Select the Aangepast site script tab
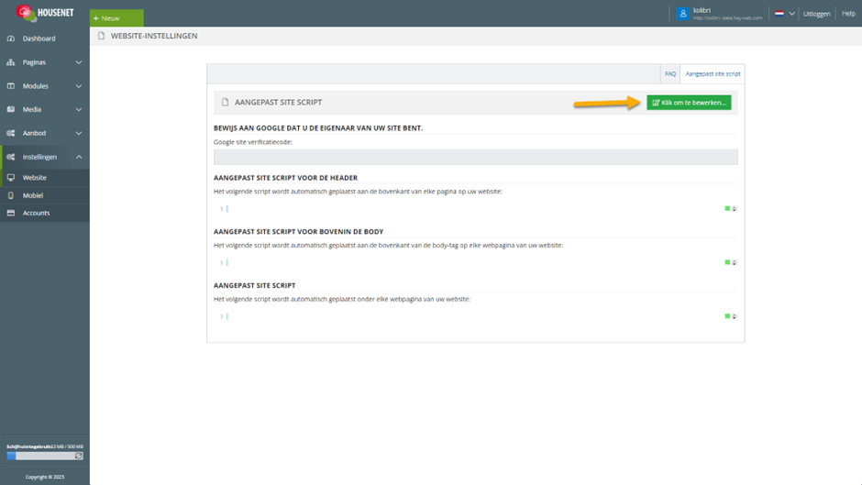Screen dimensions: 862x485 click(713, 73)
